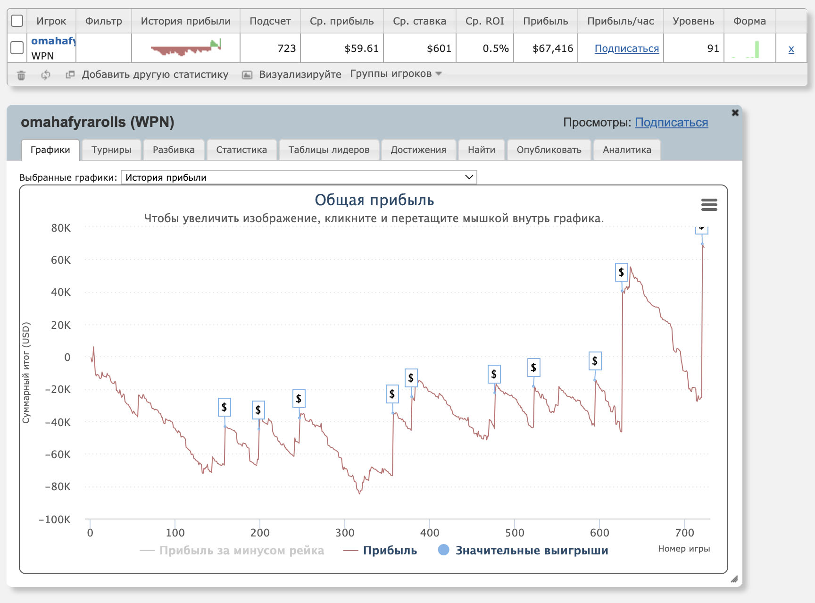Click the refresh statistics icon
The height and width of the screenshot is (603, 815).
46,75
